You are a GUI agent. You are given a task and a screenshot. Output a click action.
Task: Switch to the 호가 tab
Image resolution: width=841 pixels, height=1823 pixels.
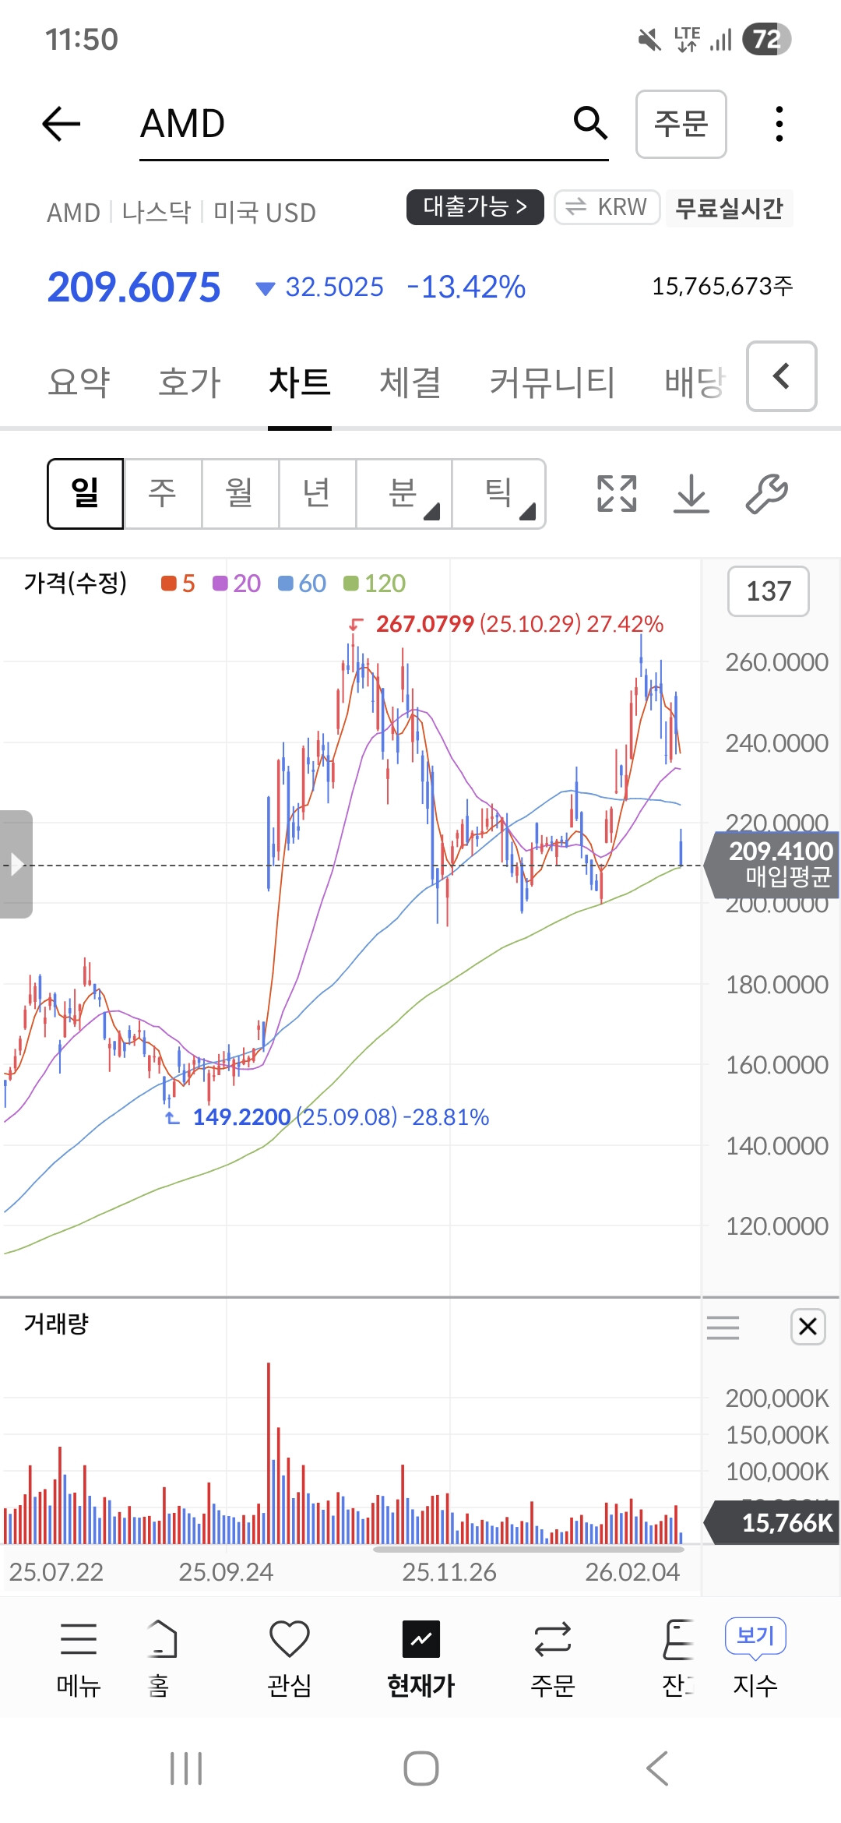pyautogui.click(x=189, y=383)
